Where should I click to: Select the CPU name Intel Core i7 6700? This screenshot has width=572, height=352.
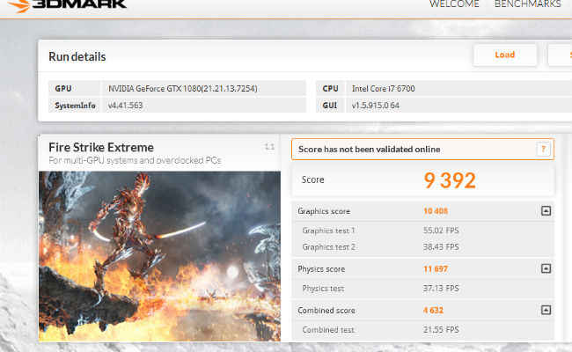click(x=383, y=89)
